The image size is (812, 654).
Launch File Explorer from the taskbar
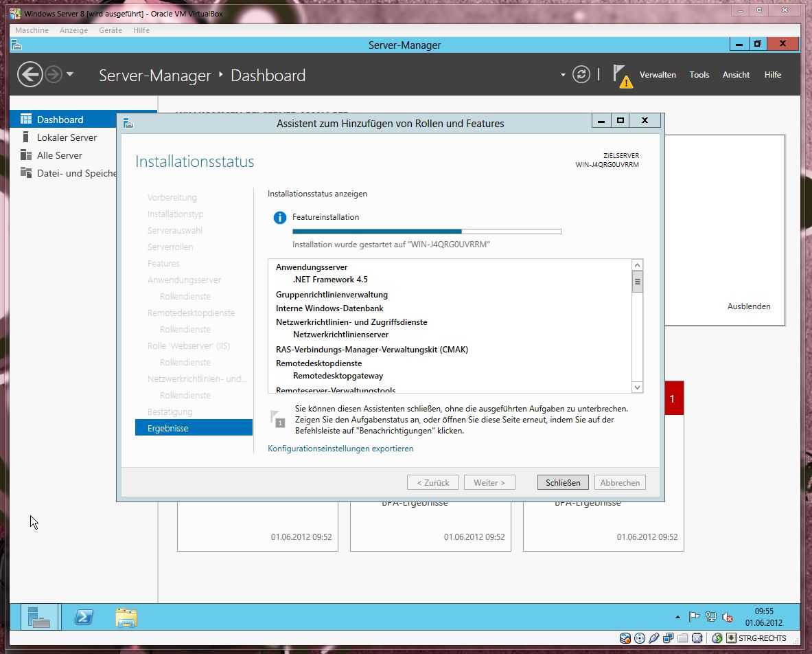point(126,618)
